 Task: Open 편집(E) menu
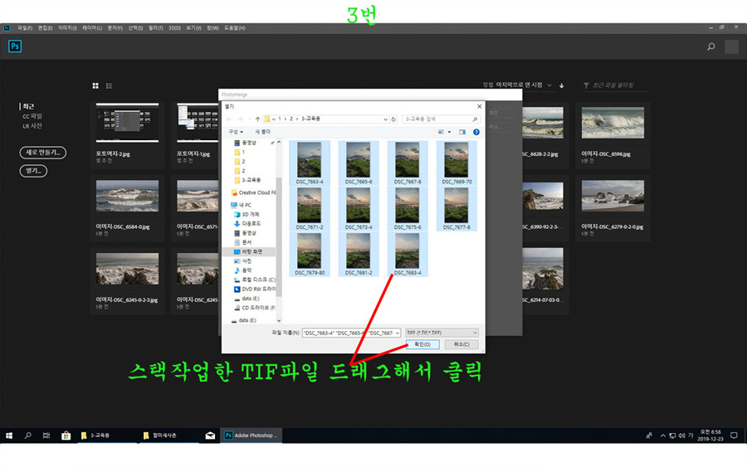coord(46,28)
